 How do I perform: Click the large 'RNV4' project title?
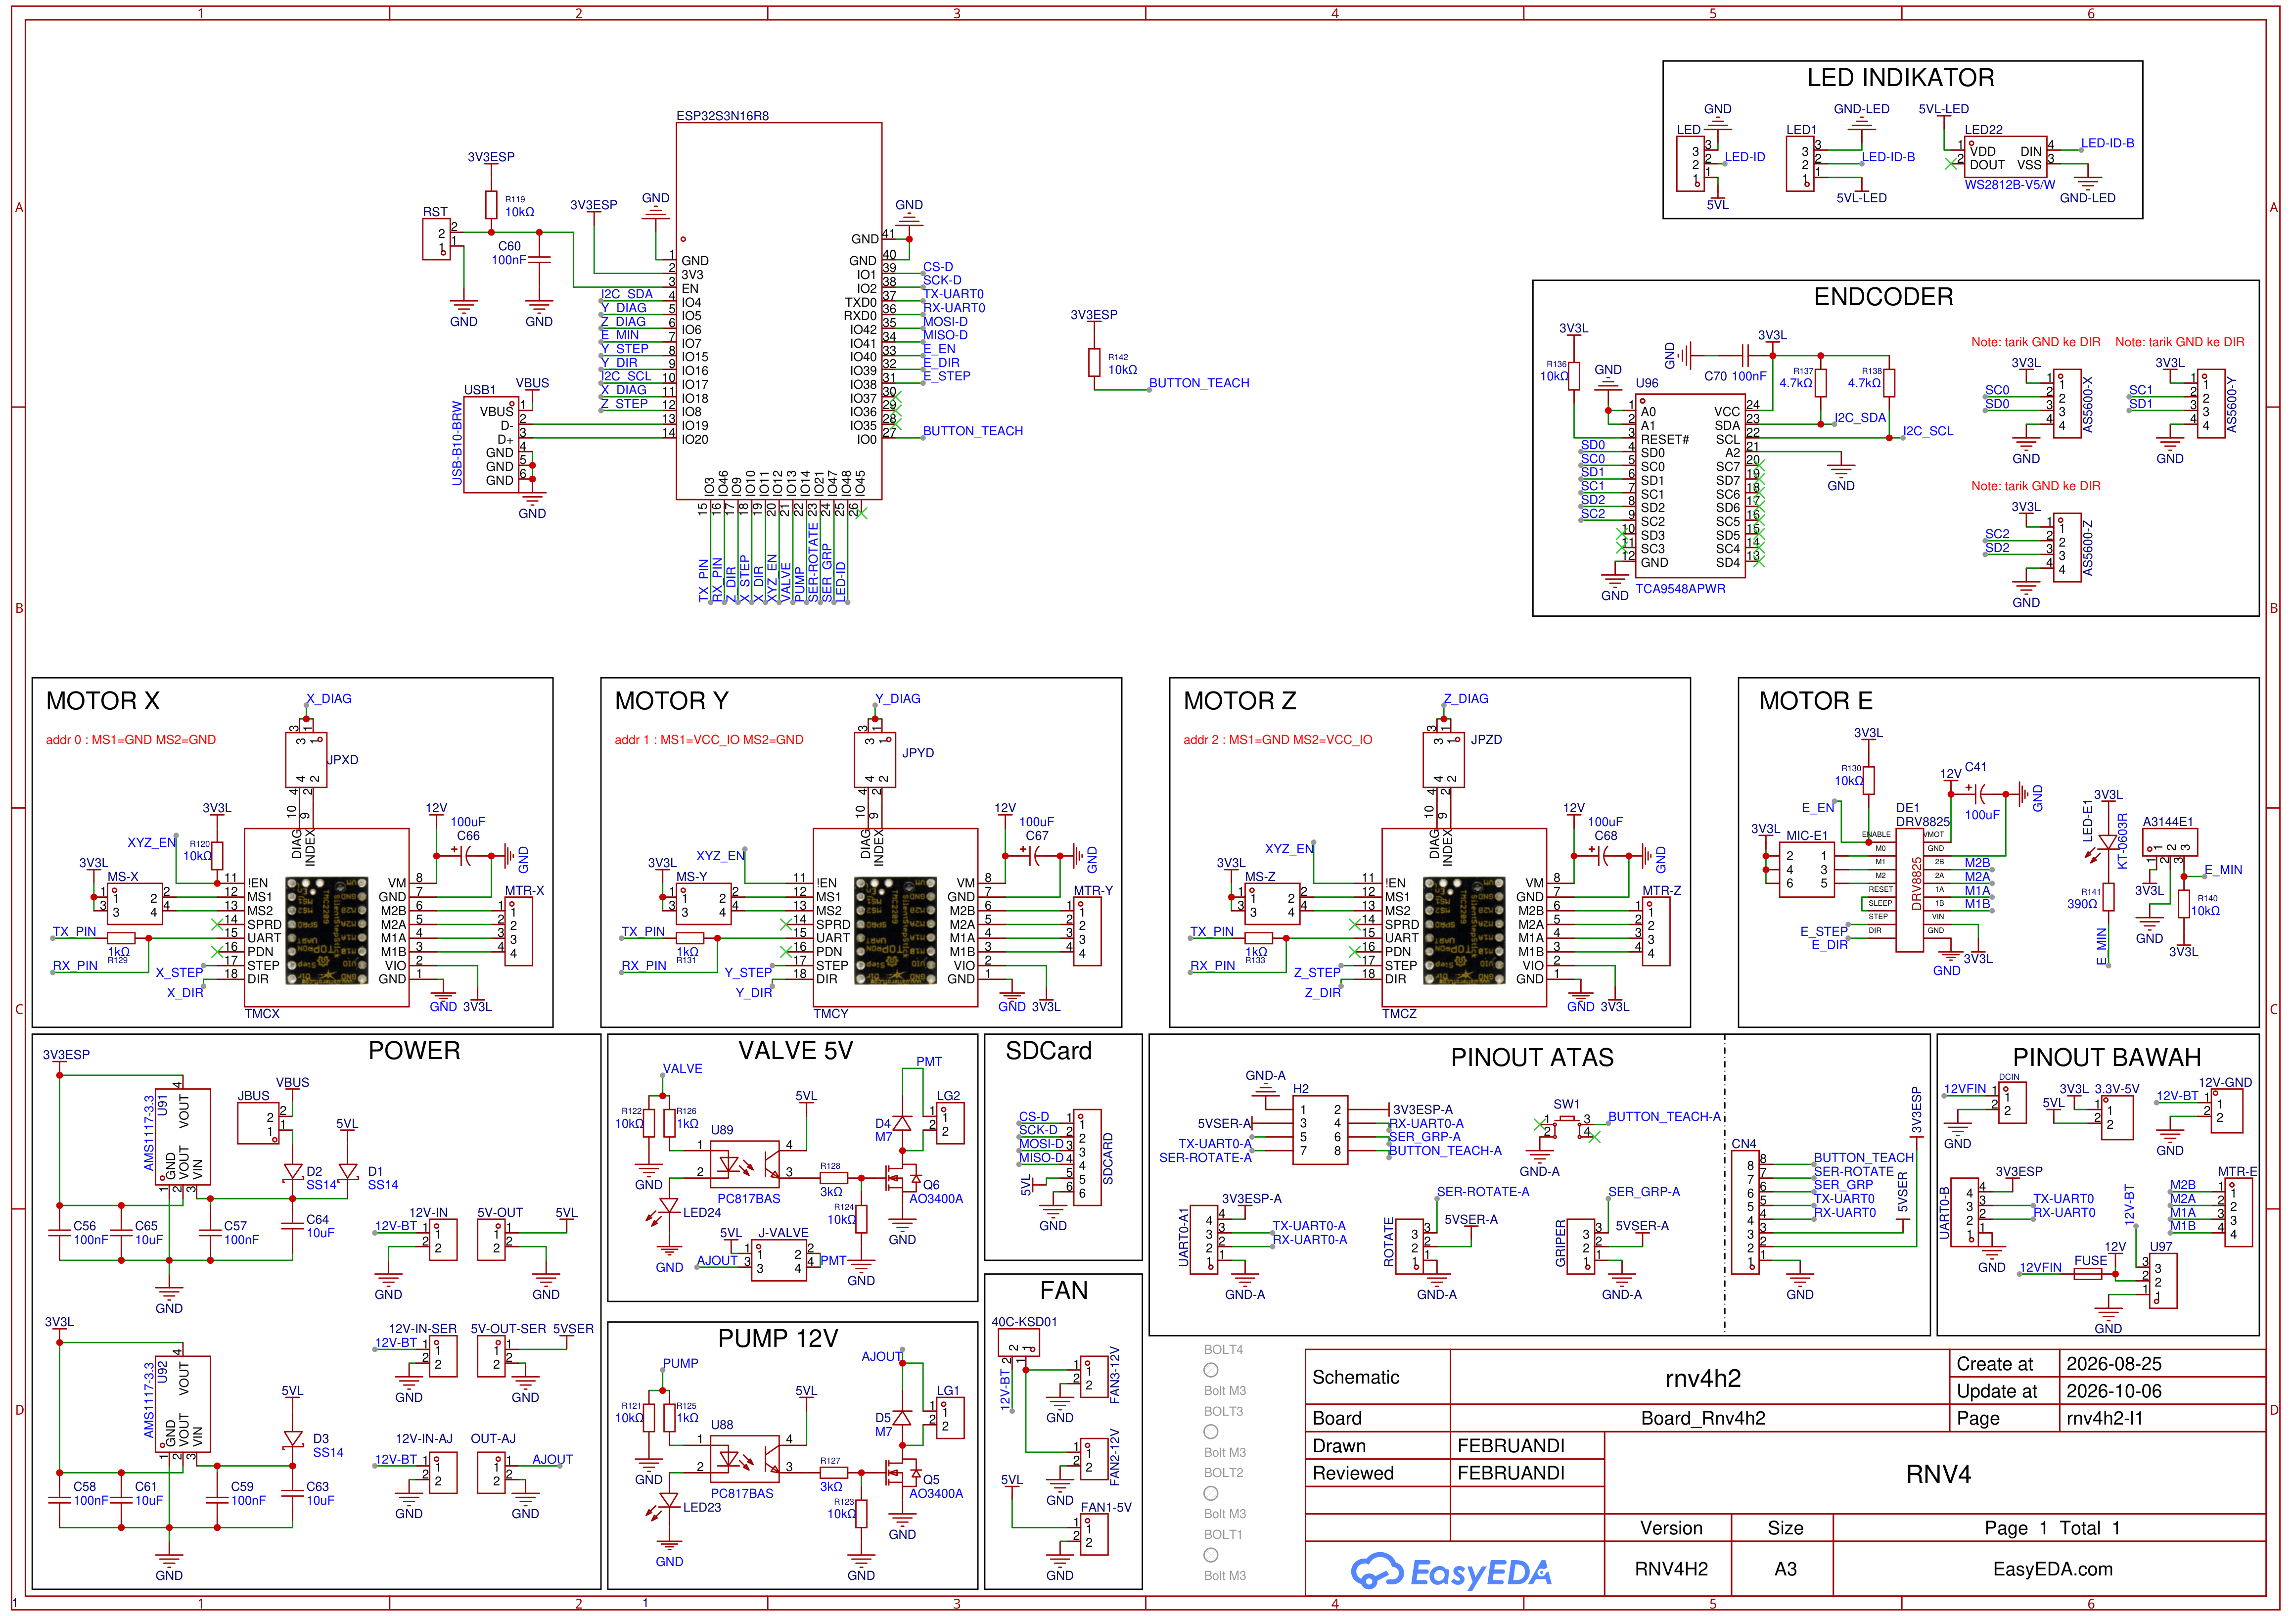coord(1938,1474)
